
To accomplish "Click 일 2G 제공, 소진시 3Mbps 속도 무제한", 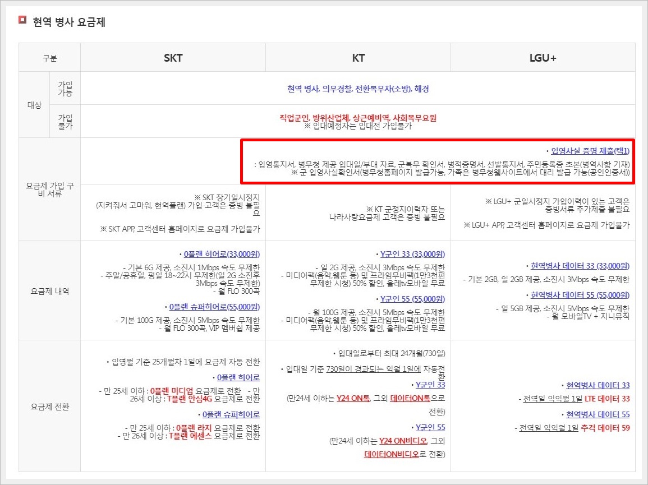I will point(380,267).
